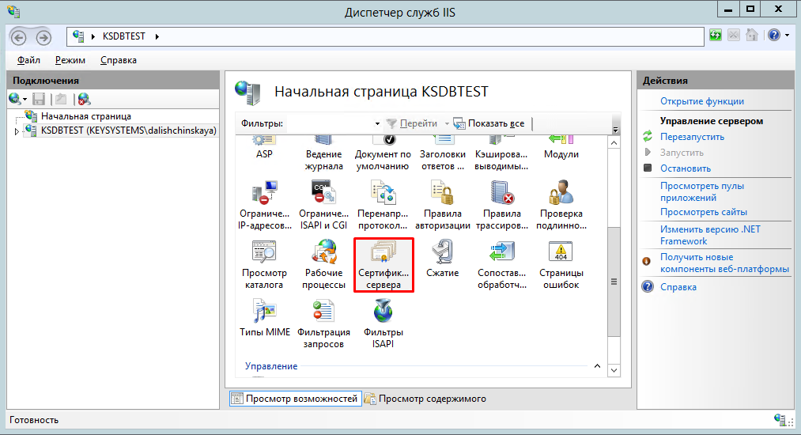
Task: Open the Файл menu
Action: pos(28,60)
